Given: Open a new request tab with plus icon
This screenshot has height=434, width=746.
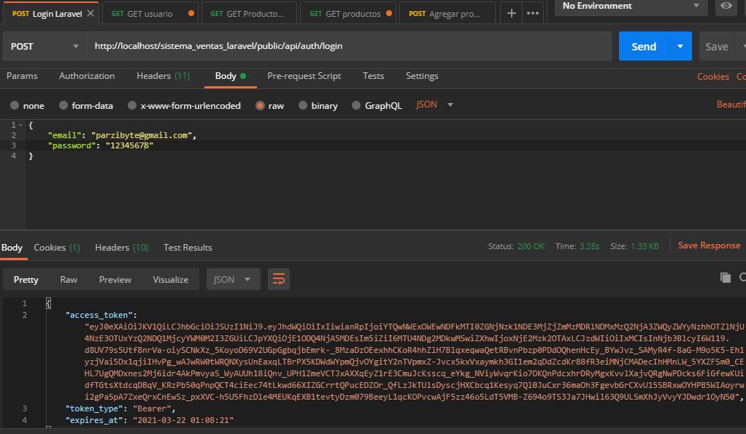Looking at the screenshot, I should pyautogui.click(x=512, y=13).
